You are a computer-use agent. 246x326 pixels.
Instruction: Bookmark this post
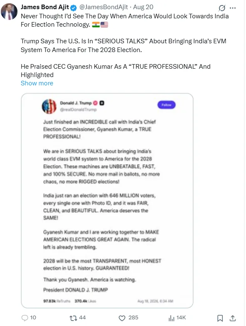coord(220,318)
